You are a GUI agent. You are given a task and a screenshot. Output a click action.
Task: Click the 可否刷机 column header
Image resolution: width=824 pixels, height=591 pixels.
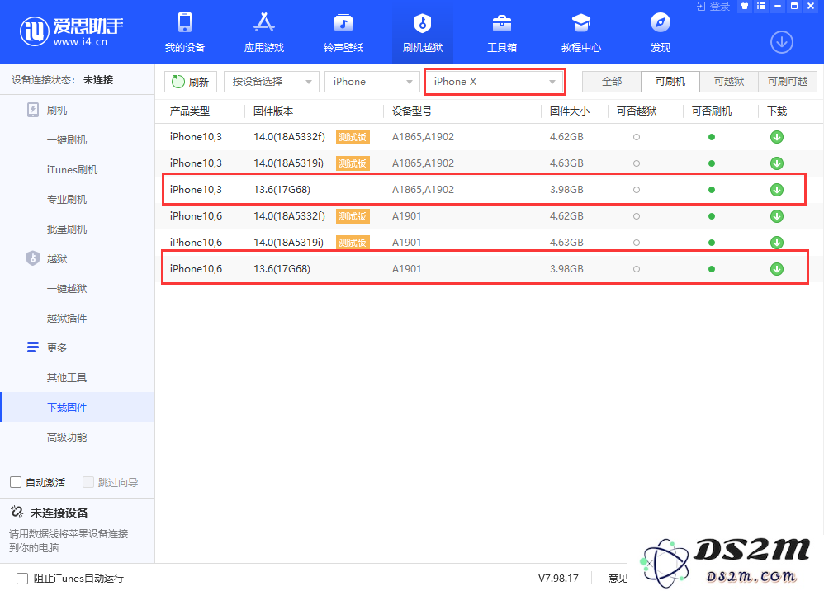tap(712, 111)
